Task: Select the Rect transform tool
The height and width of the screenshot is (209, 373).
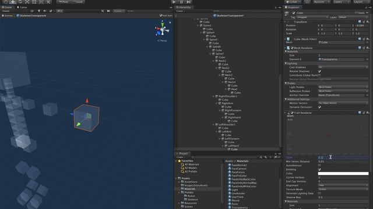Action: [x=34, y=2]
